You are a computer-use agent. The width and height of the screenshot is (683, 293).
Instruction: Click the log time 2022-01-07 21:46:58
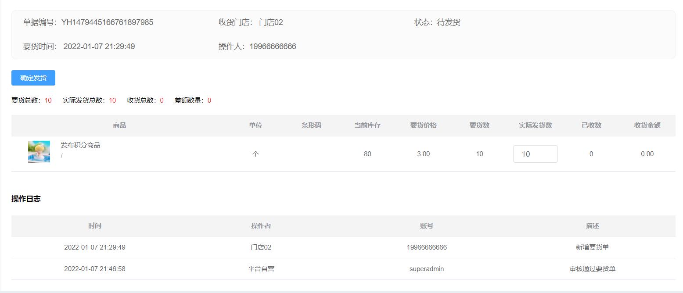coord(95,269)
